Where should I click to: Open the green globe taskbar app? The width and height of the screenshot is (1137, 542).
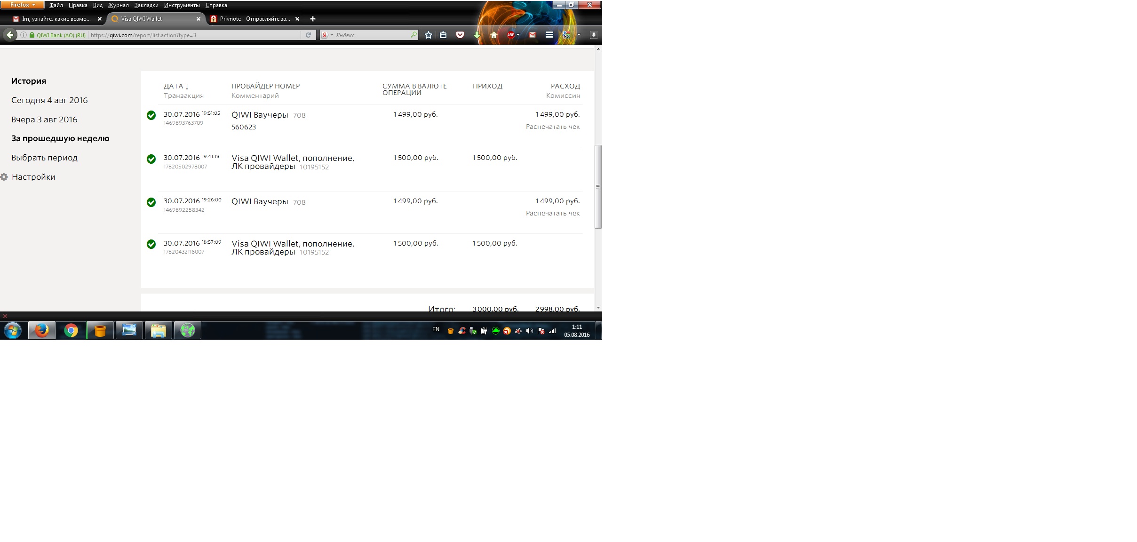(x=188, y=330)
